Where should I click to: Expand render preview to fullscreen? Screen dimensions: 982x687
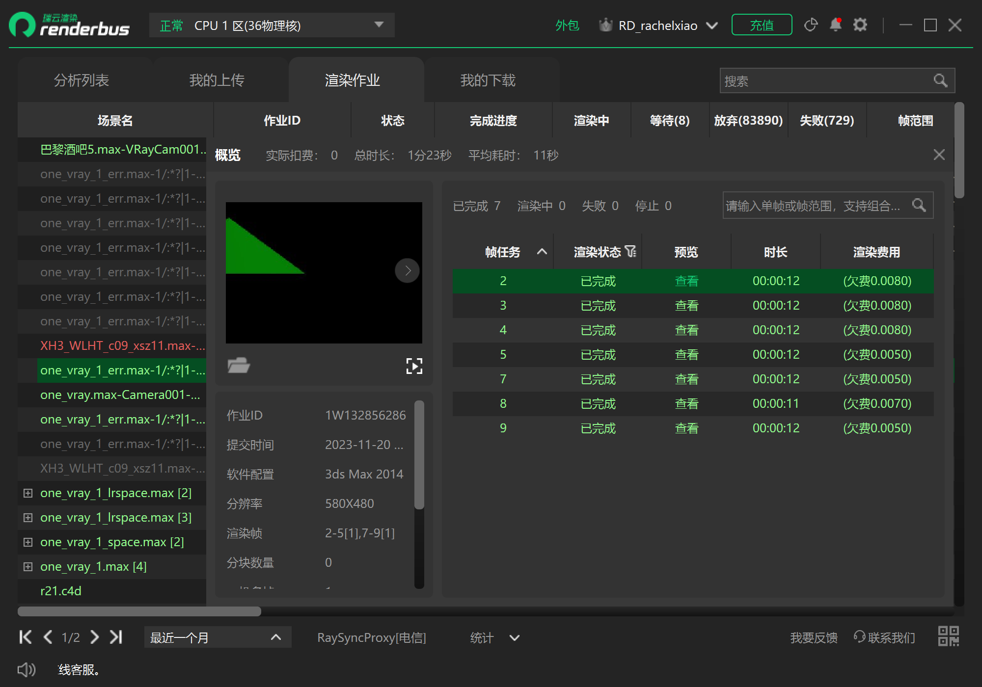pos(414,366)
